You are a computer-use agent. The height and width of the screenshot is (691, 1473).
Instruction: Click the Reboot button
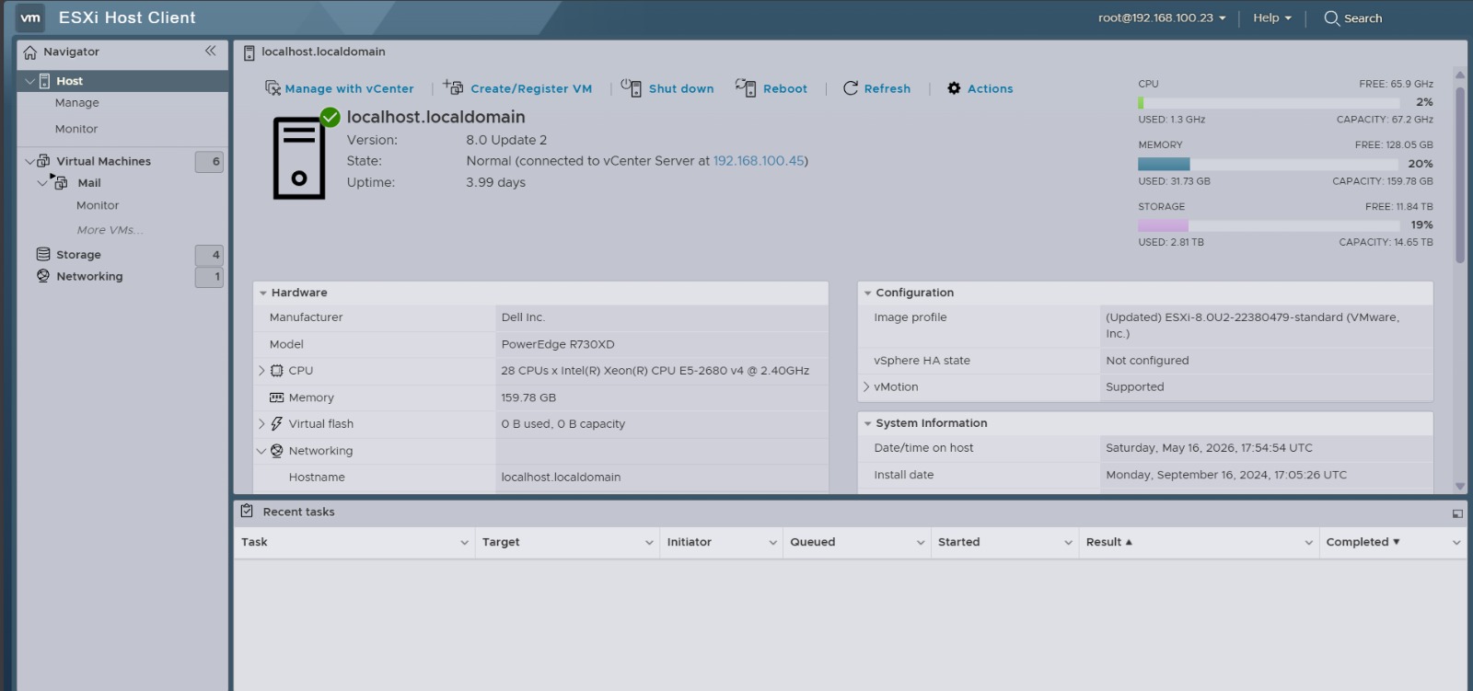771,88
